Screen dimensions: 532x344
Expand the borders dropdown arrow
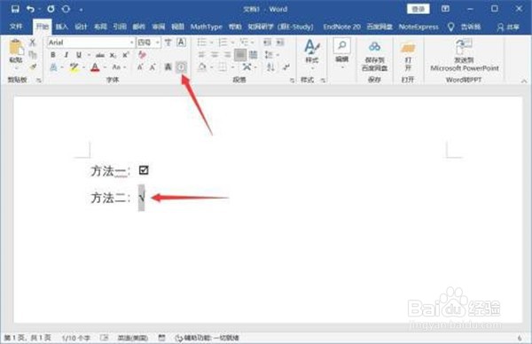232,67
